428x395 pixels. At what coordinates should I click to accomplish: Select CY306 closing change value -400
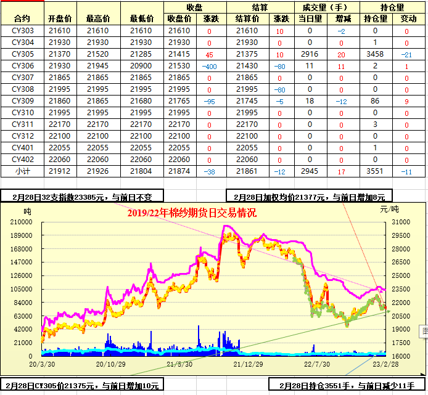click(209, 66)
